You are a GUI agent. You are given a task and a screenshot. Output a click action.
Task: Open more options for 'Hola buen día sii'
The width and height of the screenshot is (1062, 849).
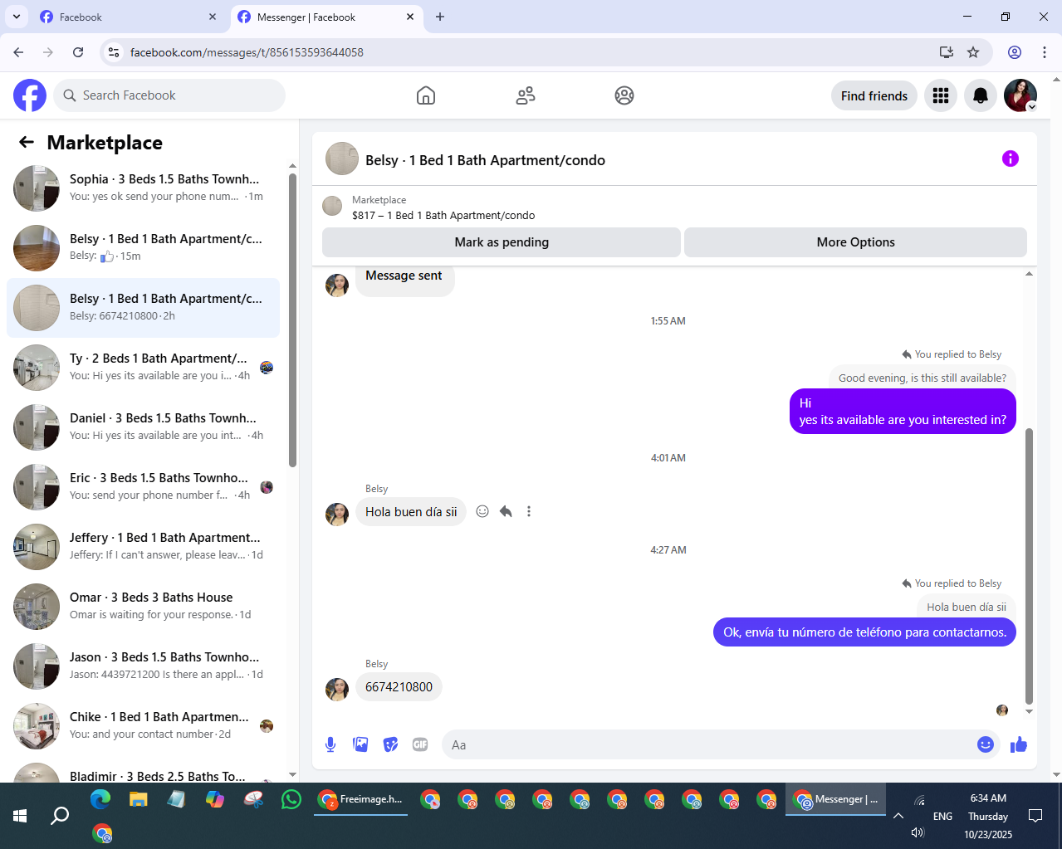coord(529,511)
